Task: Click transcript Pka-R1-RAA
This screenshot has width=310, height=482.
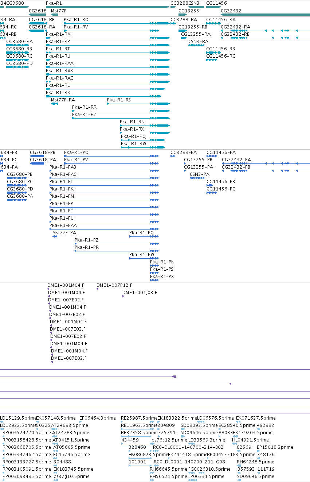Action: (60, 63)
